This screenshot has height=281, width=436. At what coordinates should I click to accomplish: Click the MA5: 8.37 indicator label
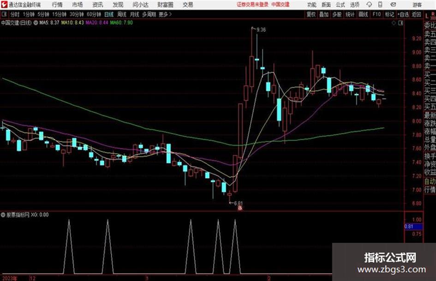click(x=49, y=23)
